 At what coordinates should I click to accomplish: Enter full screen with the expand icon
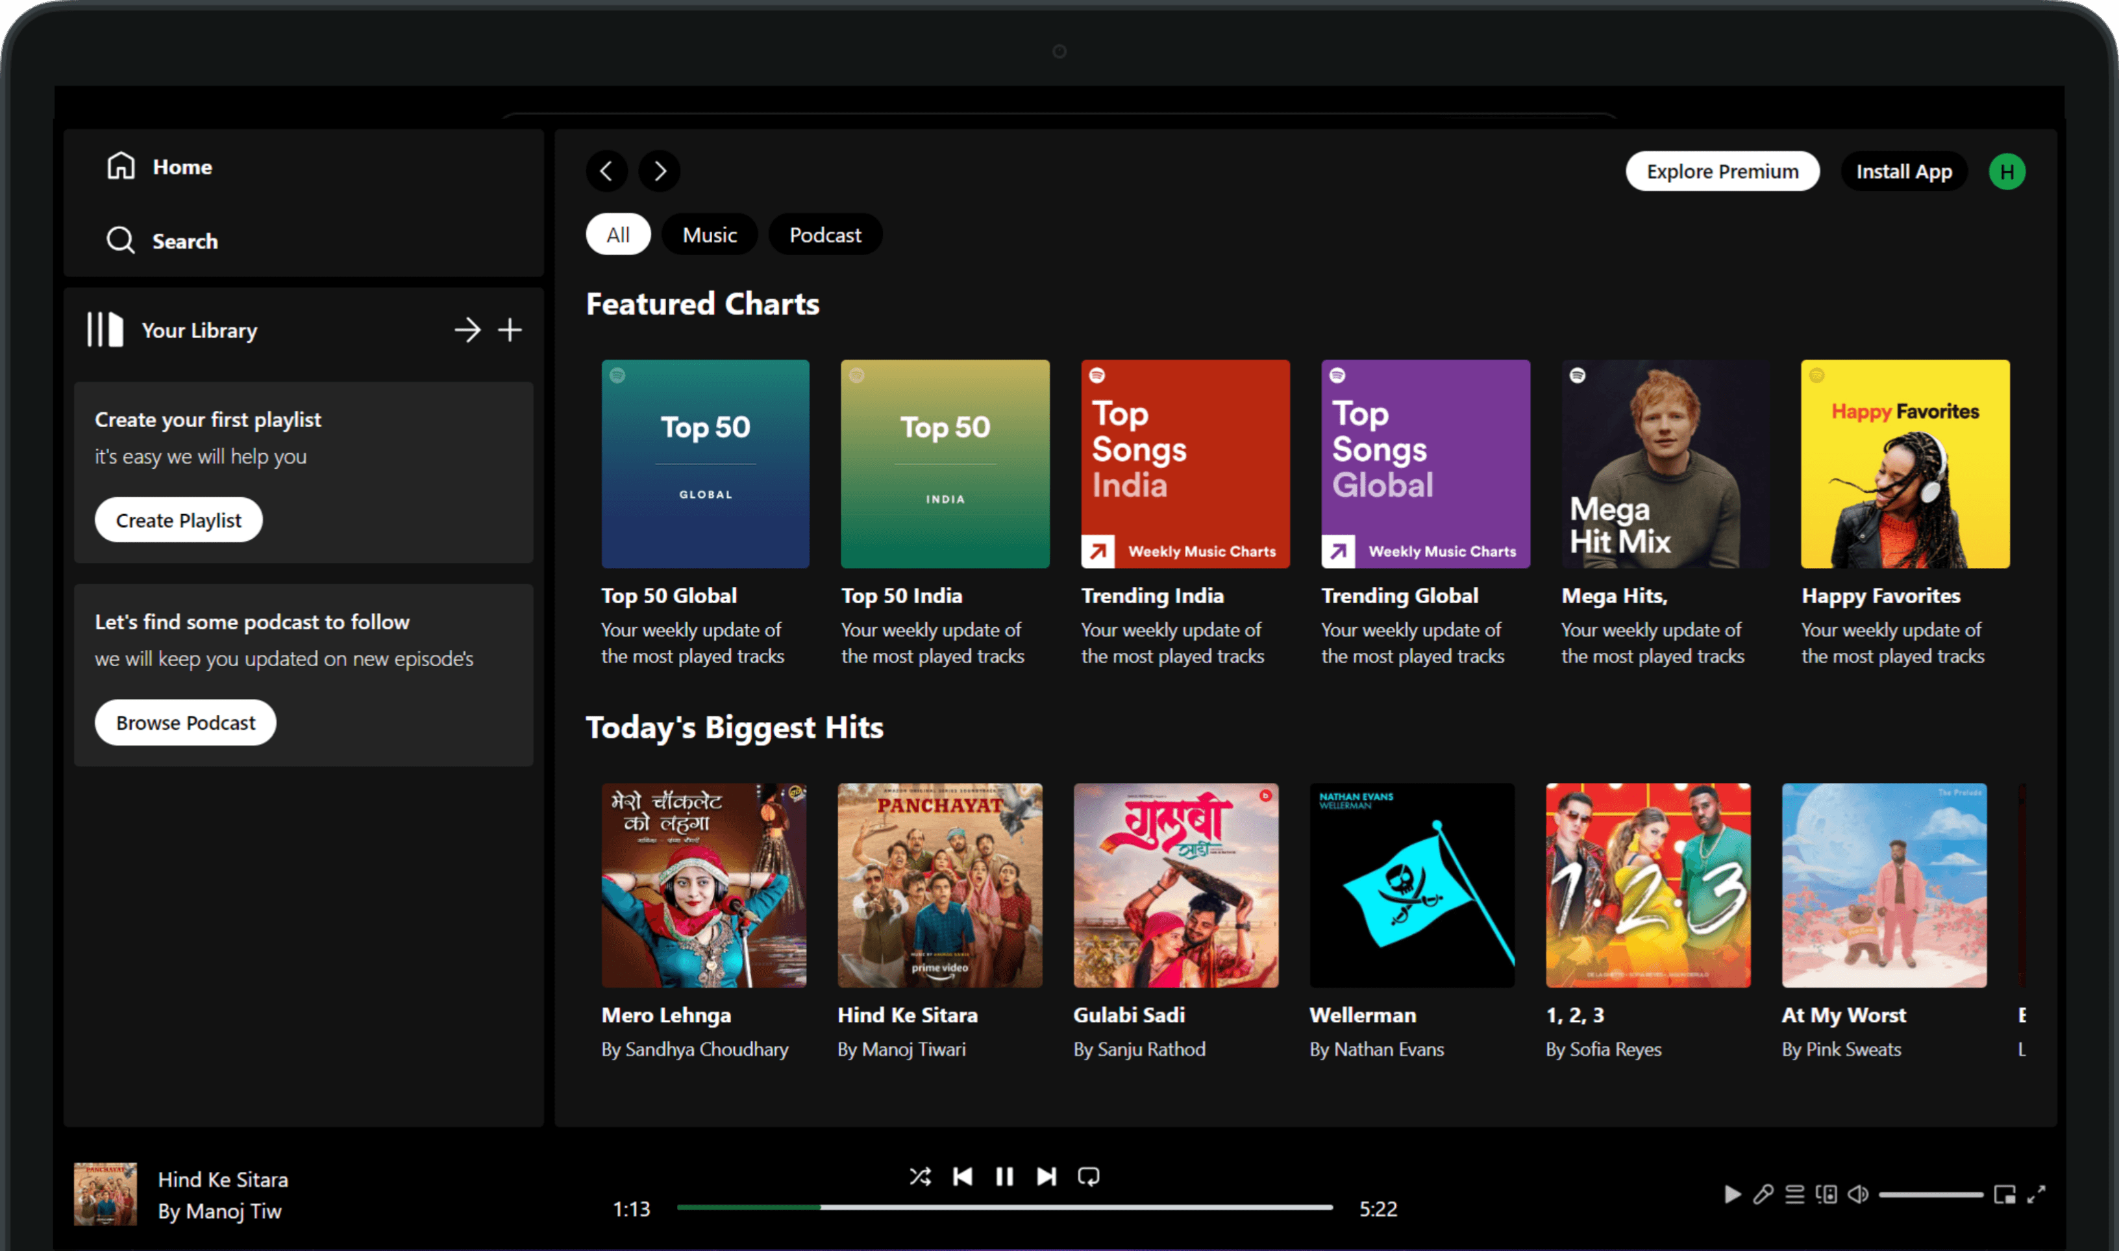point(2037,1194)
